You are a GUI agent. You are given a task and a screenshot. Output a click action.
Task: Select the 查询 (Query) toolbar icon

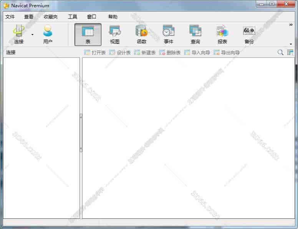pyautogui.click(x=195, y=31)
